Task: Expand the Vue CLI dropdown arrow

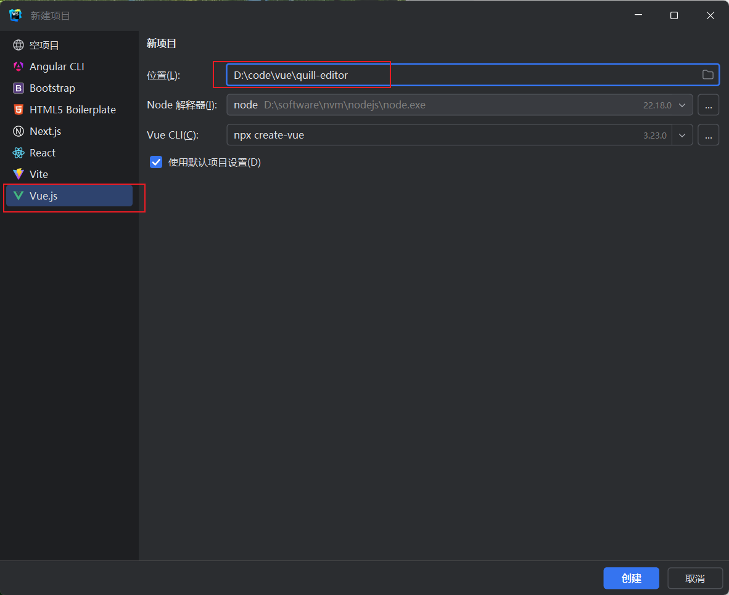Action: (x=682, y=135)
